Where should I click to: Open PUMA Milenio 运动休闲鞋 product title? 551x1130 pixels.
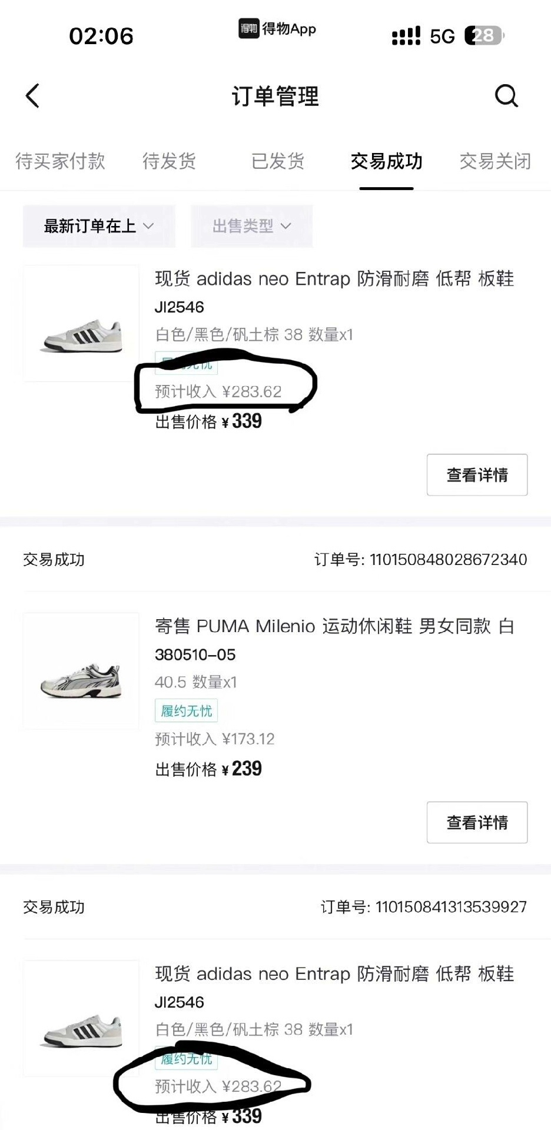[334, 626]
